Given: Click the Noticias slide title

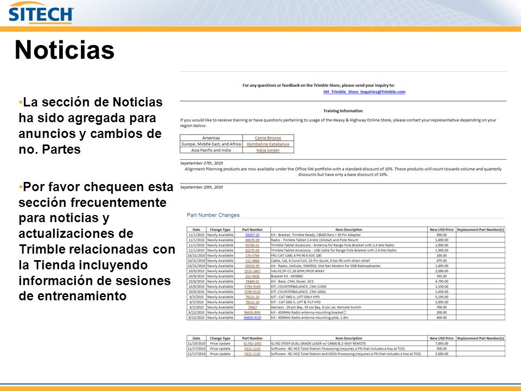Looking at the screenshot, I should (x=65, y=50).
